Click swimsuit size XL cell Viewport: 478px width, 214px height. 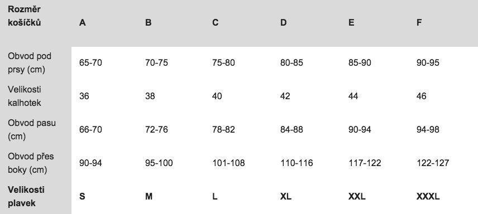(286, 197)
